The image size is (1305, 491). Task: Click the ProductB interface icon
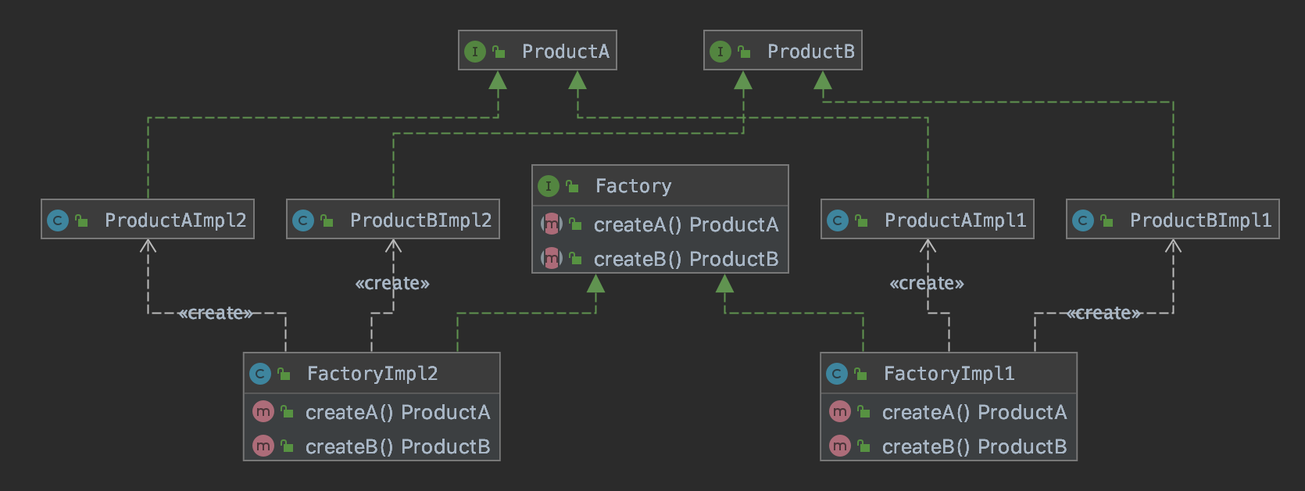(720, 52)
